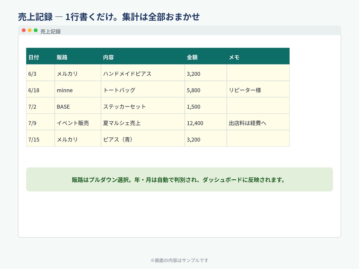This screenshot has height=269, width=359.
Task: Select the date cell 7/2
Action: click(41, 106)
